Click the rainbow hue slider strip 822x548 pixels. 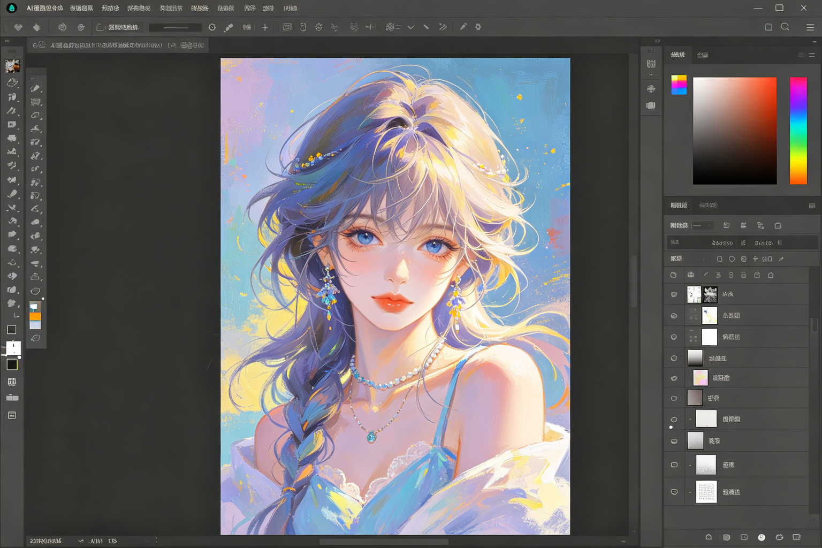(798, 131)
